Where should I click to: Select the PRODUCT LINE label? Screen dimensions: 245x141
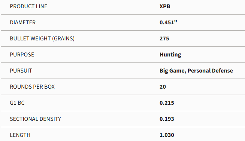(28, 6)
